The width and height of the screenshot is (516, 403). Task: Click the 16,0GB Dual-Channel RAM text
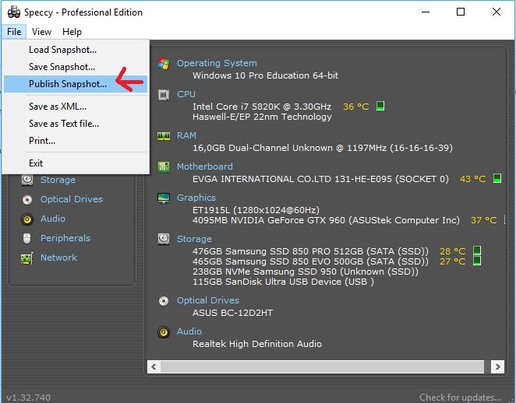323,148
